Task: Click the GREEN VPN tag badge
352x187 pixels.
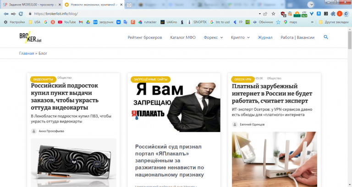Action: pyautogui.click(x=242, y=79)
